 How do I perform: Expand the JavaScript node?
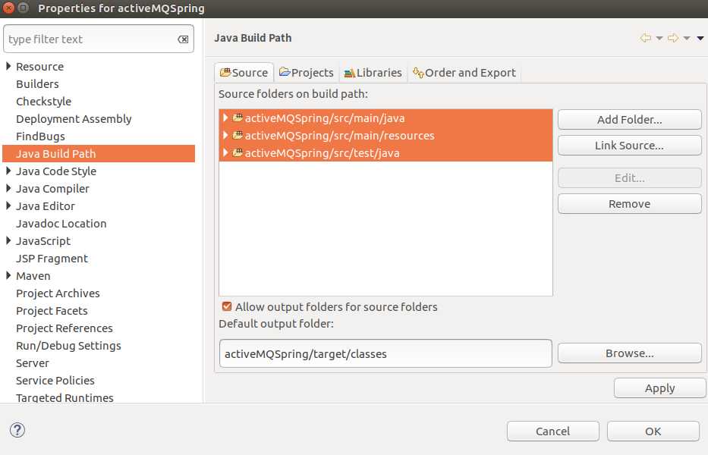pos(8,240)
